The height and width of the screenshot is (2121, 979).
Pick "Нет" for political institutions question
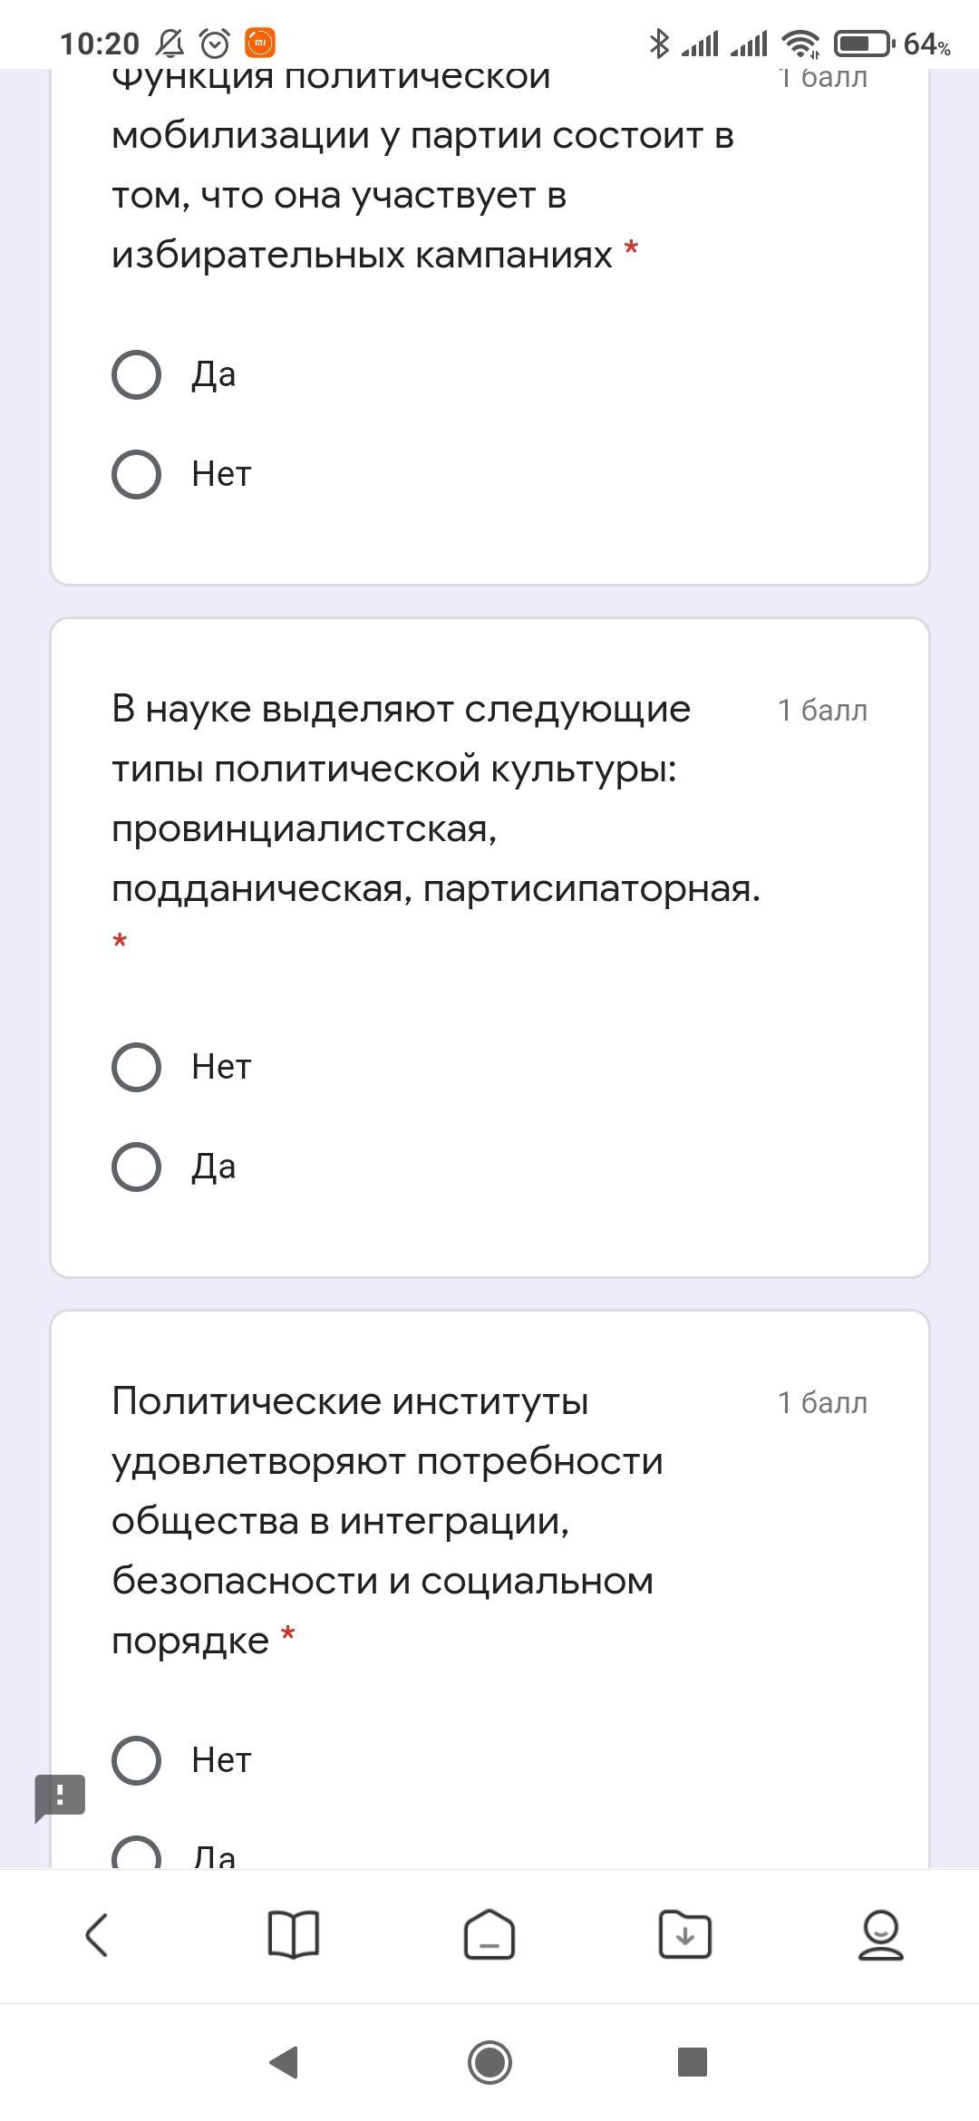[137, 1759]
